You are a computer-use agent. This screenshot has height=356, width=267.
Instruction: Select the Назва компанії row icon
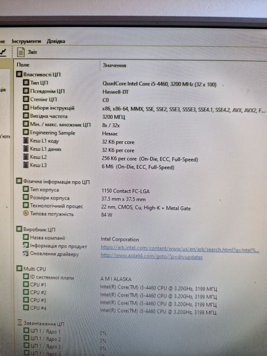pyautogui.click(x=26, y=238)
